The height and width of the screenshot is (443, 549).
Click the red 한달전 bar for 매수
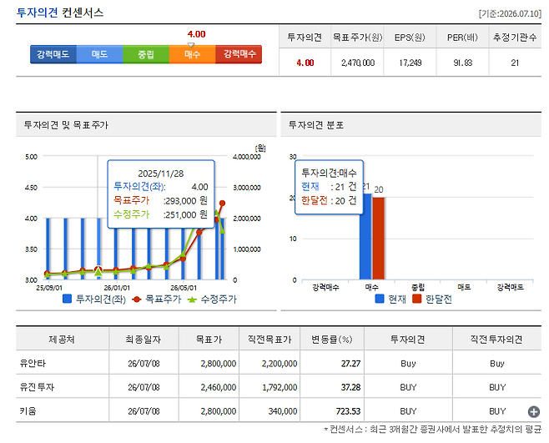click(x=379, y=239)
